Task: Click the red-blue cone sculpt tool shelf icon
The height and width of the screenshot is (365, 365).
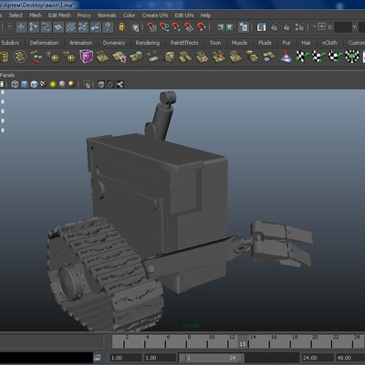Action: (286, 57)
